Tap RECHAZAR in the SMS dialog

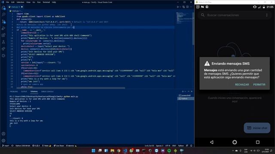click(x=242, y=85)
